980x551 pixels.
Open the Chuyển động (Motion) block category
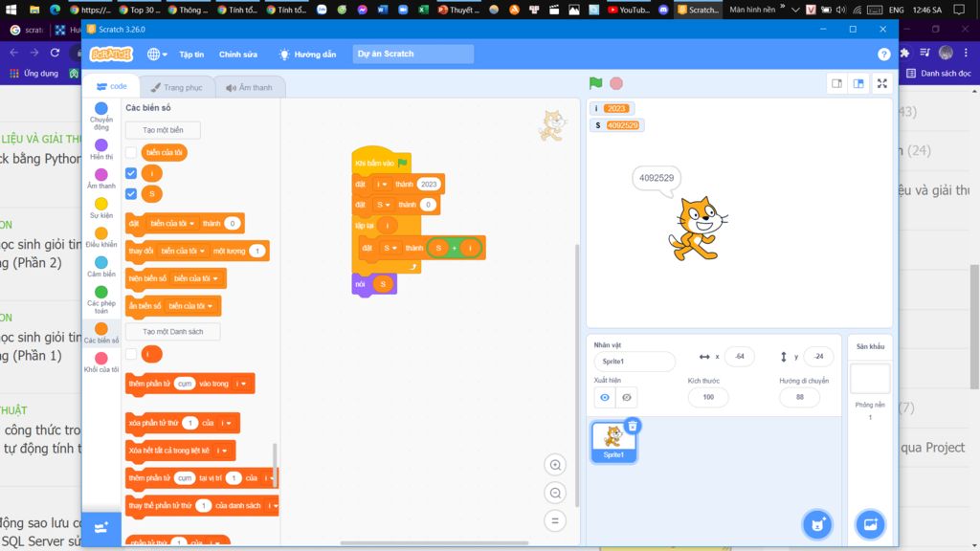(101, 116)
